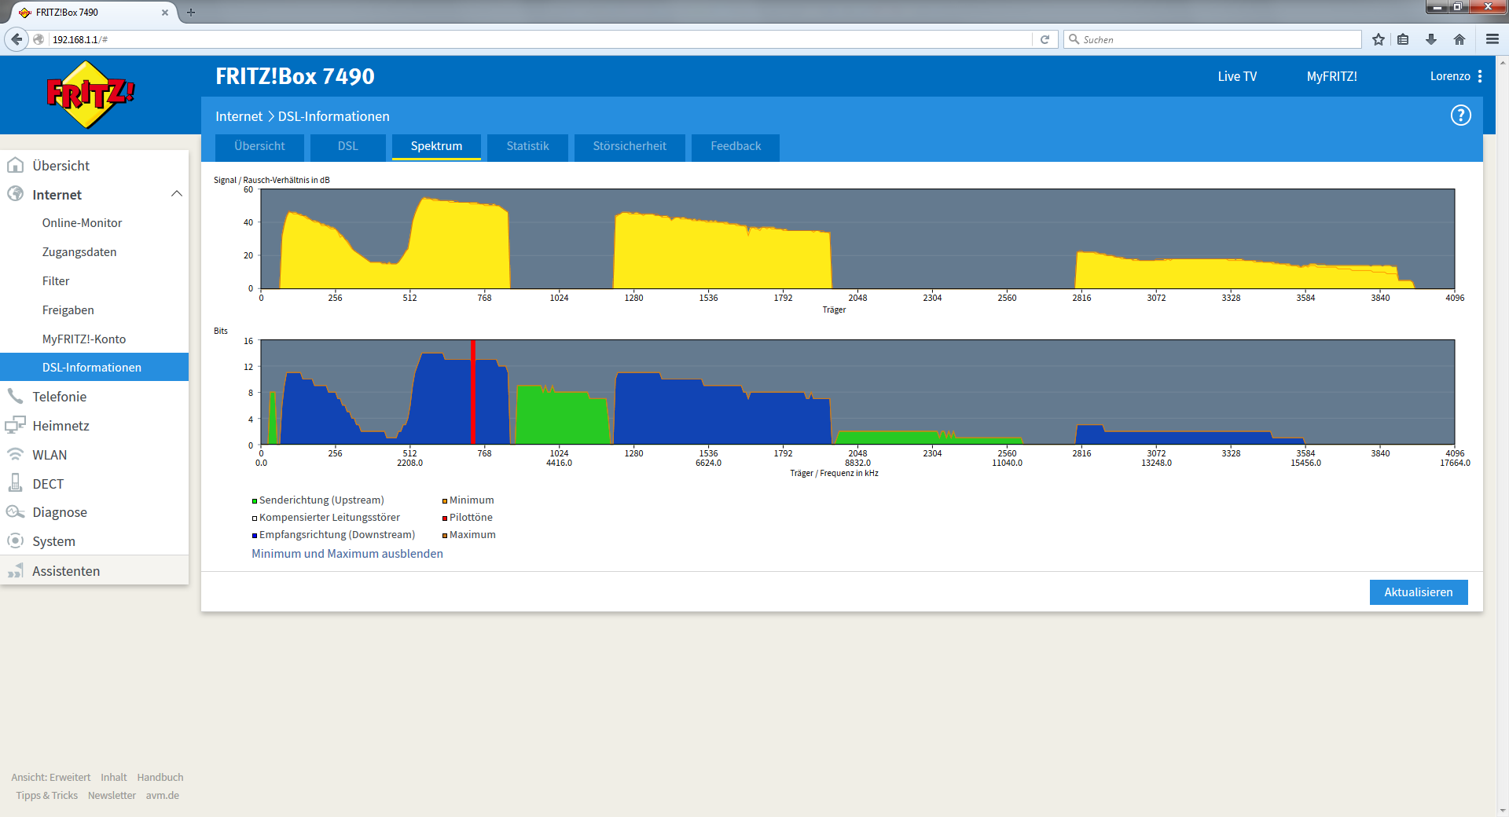Collapse the Internet menu chevron

[x=177, y=194]
